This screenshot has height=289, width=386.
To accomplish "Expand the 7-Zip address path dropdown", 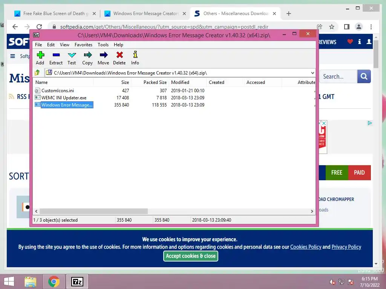I will click(x=312, y=73).
